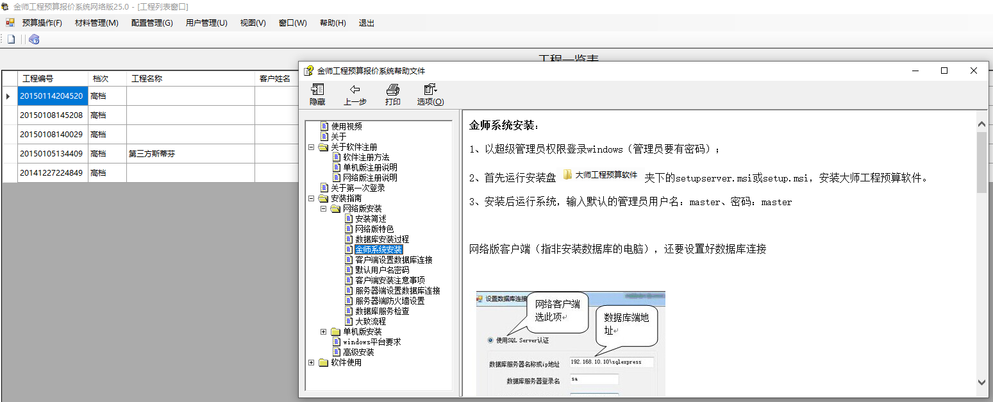993x402 pixels.
Task: Maximize the help file window
Action: click(944, 71)
